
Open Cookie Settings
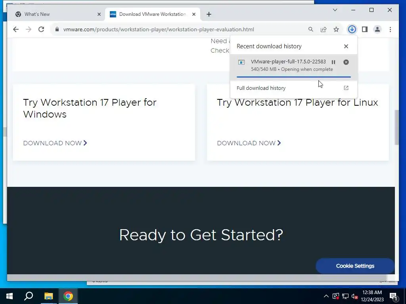tap(355, 266)
